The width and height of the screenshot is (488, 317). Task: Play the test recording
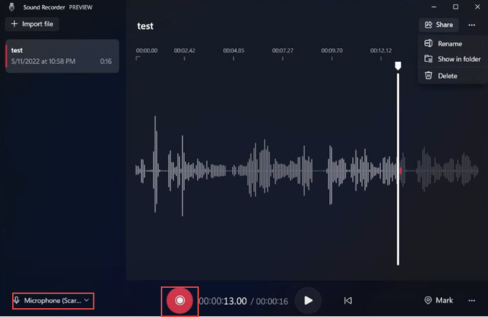coord(308,301)
